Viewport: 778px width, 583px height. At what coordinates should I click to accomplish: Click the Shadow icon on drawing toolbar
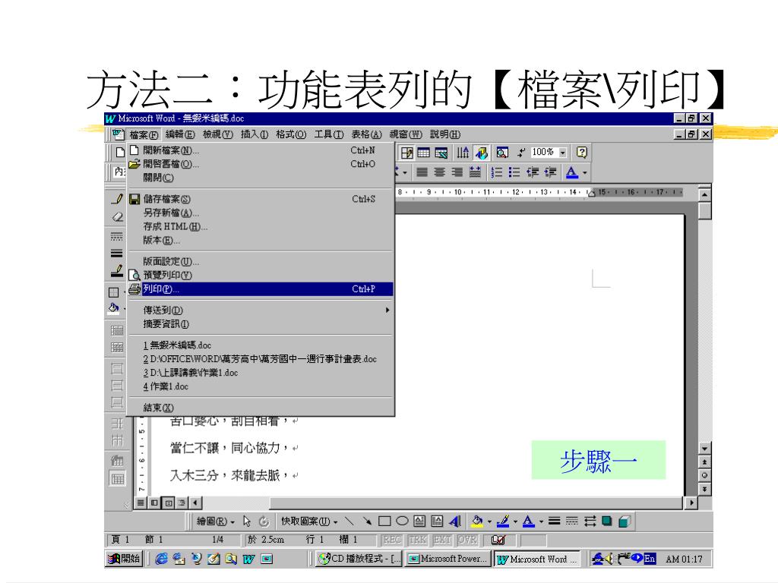pyautogui.click(x=607, y=522)
